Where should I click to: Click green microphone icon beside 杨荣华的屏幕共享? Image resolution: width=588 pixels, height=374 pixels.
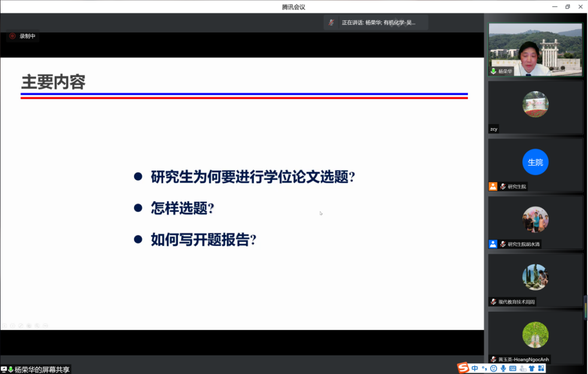coord(11,370)
